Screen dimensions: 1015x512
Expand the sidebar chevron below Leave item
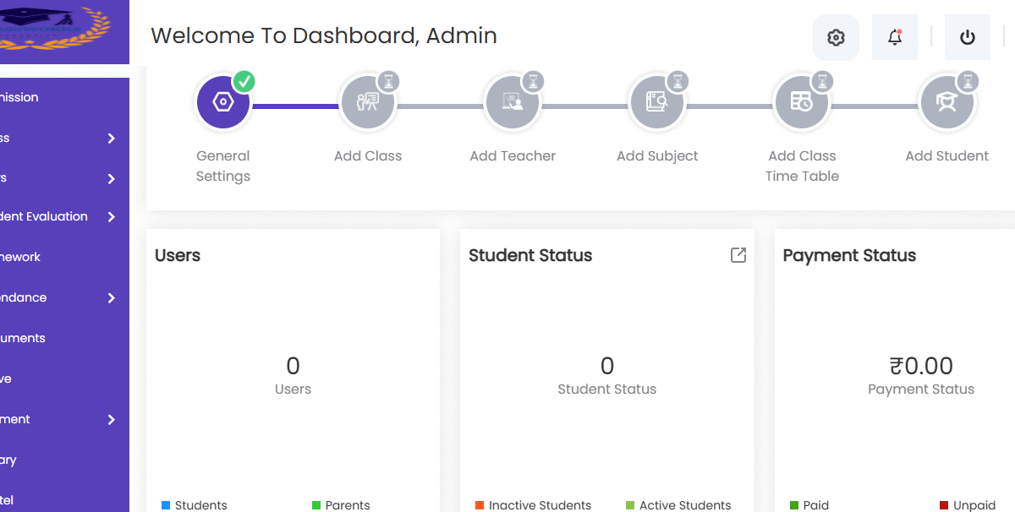tap(111, 419)
